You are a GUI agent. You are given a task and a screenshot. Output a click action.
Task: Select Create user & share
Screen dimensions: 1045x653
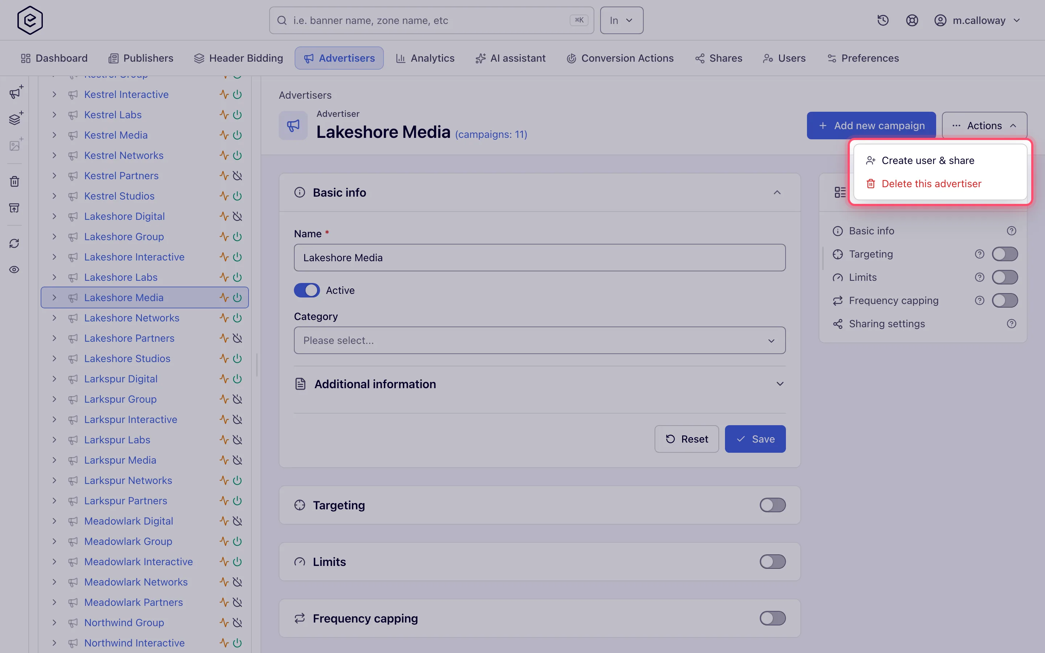coord(940,161)
